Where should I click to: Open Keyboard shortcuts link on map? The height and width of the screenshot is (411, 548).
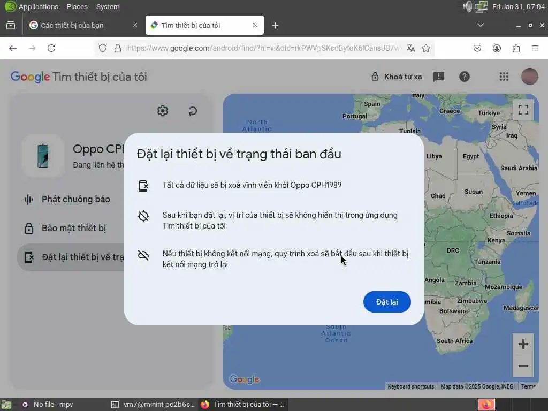click(x=410, y=386)
